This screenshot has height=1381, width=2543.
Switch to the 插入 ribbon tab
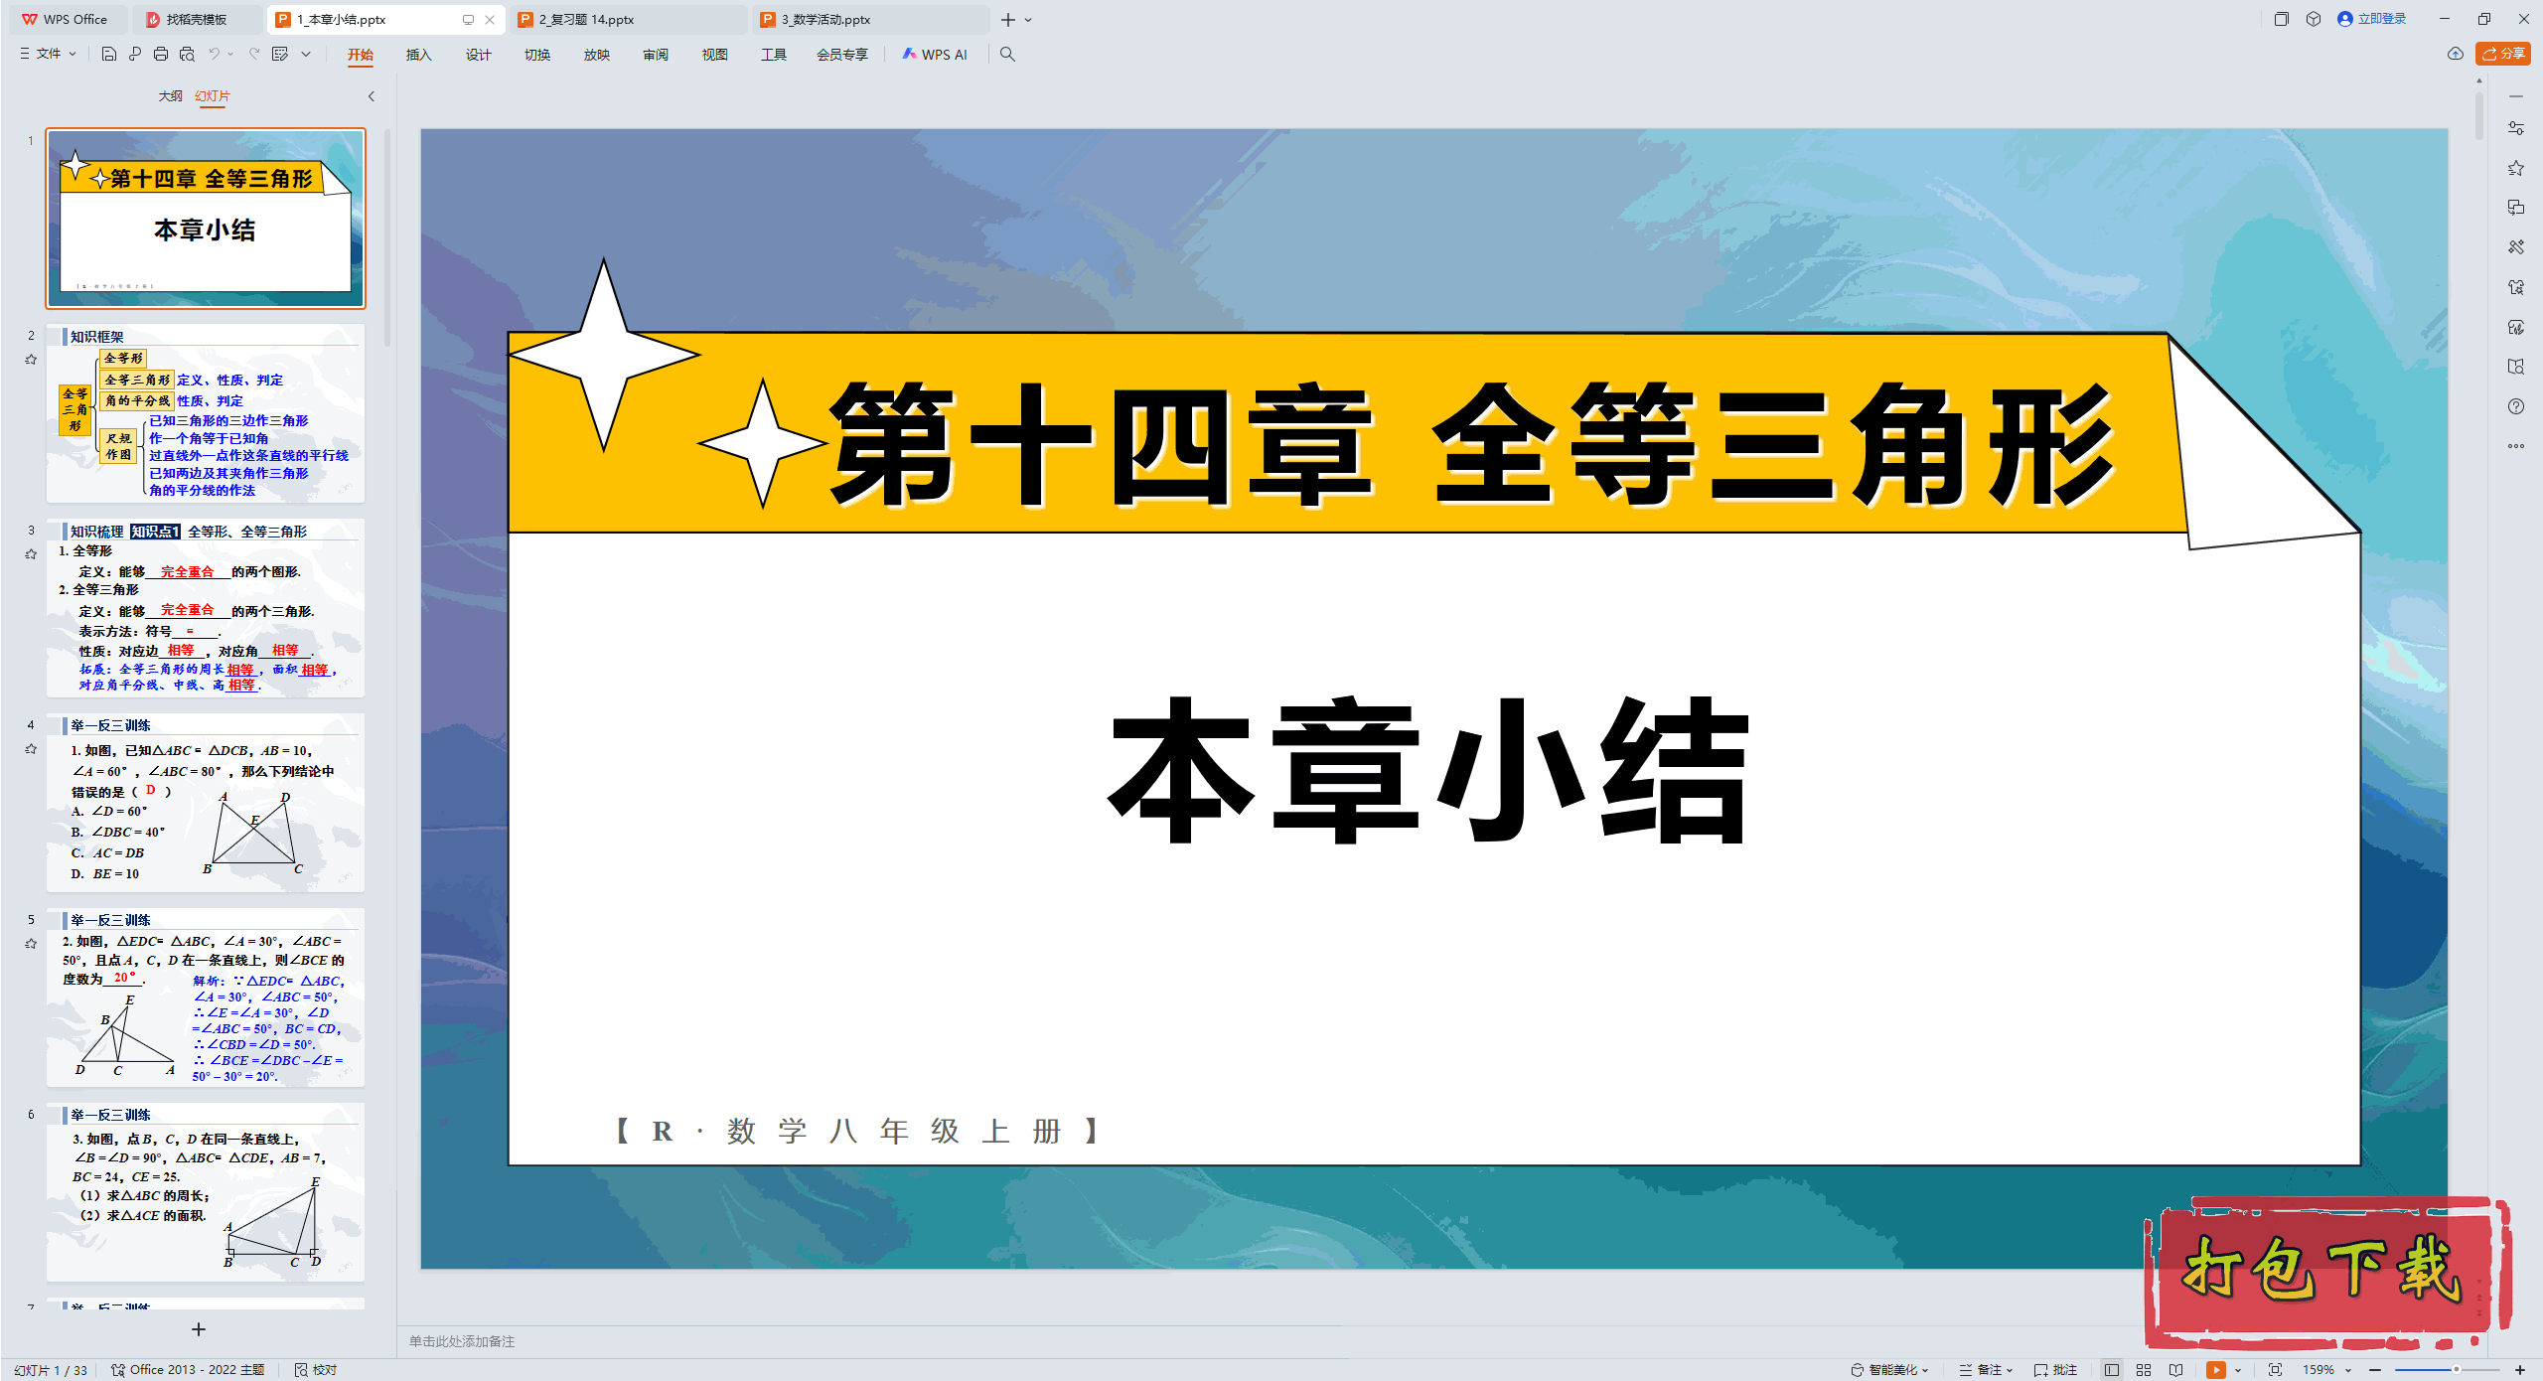coord(418,55)
